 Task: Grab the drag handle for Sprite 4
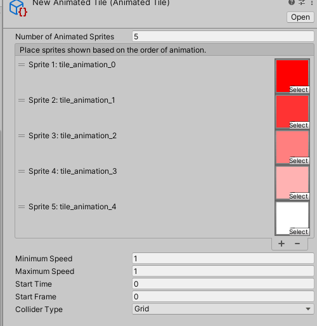(x=22, y=171)
